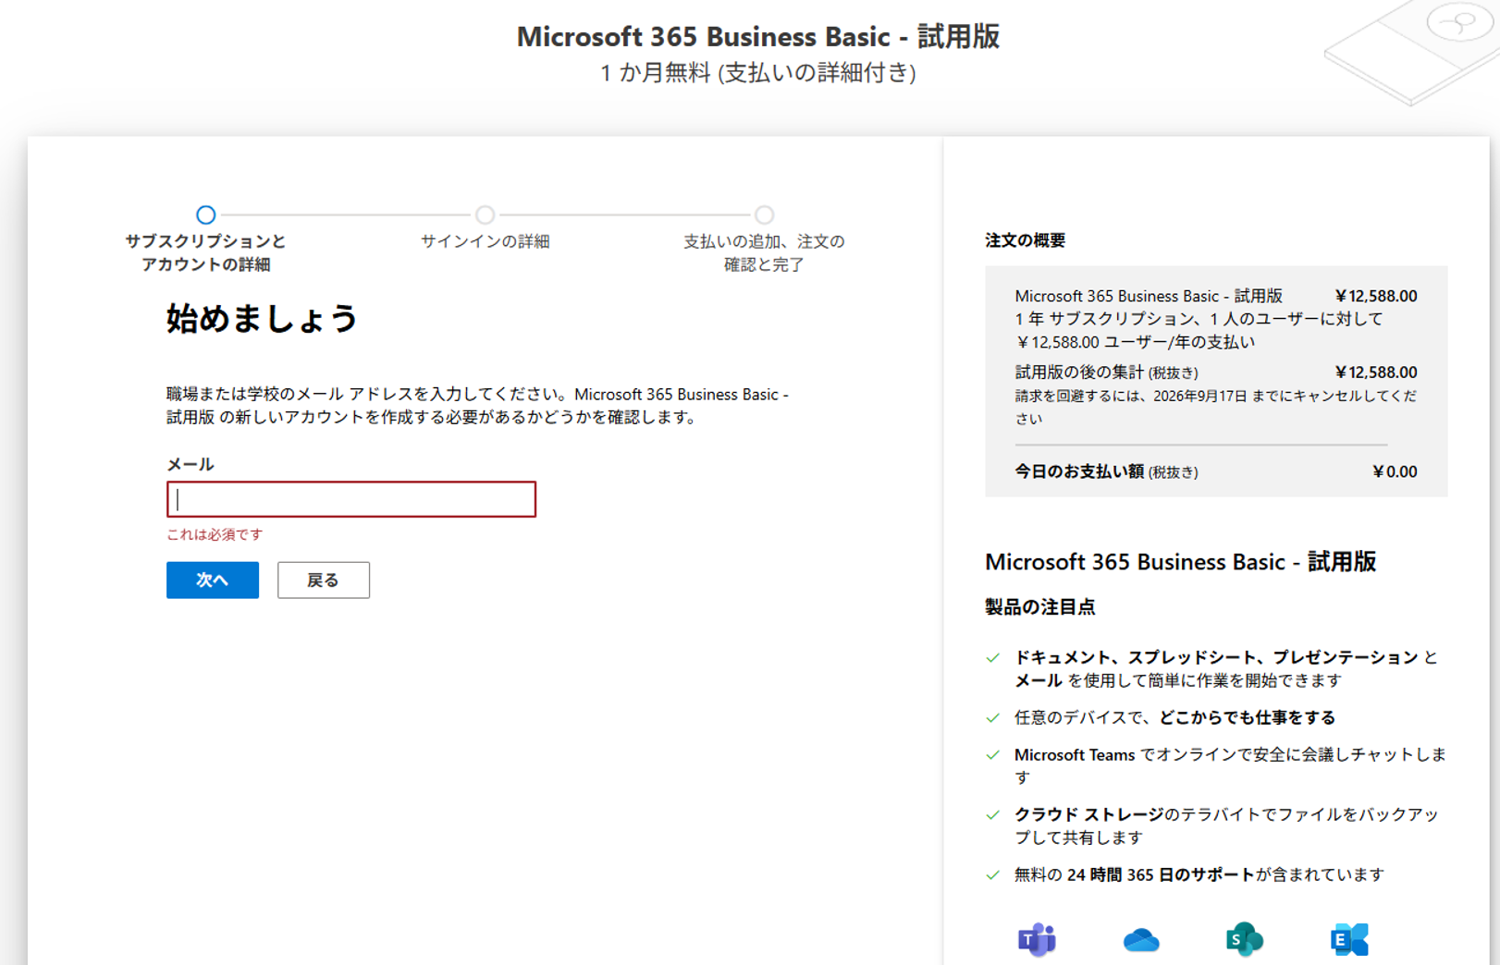The image size is (1500, 965).
Task: Click the 製品の注目点 heading
Action: 1040,607
